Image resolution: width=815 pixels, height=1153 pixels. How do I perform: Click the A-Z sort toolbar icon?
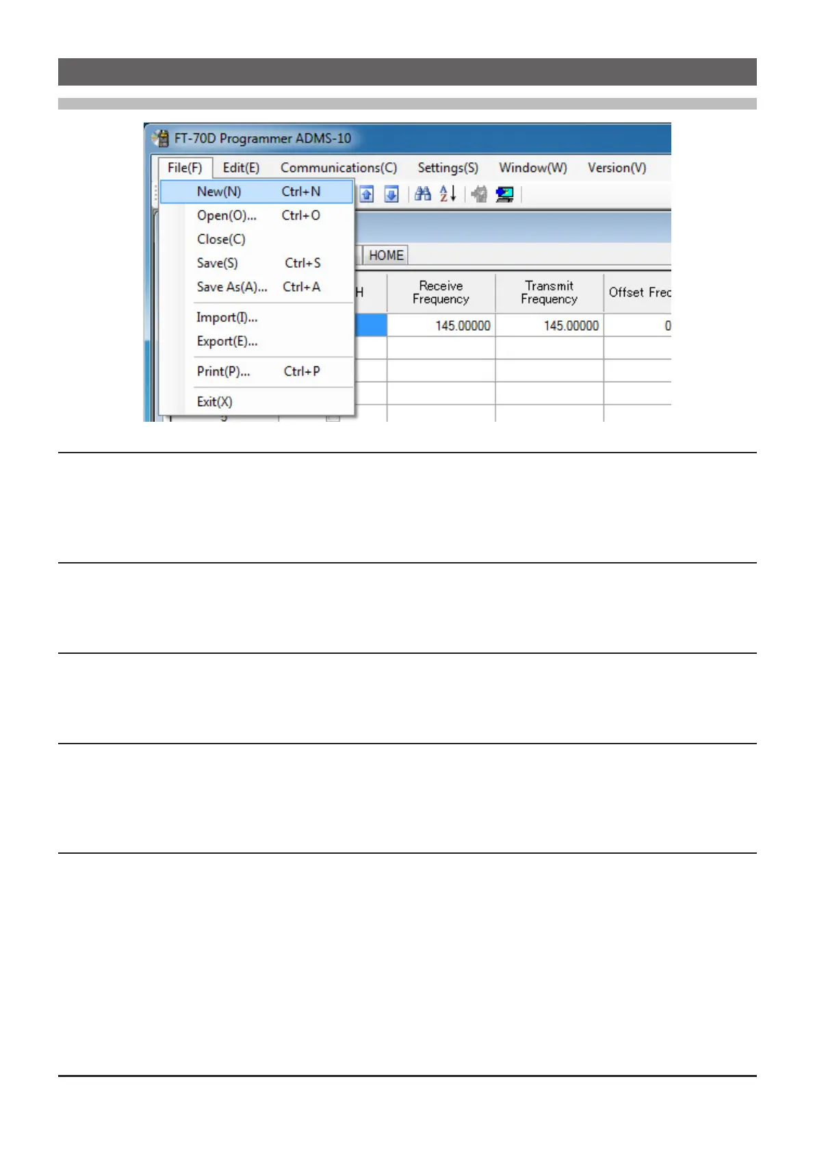tap(448, 194)
